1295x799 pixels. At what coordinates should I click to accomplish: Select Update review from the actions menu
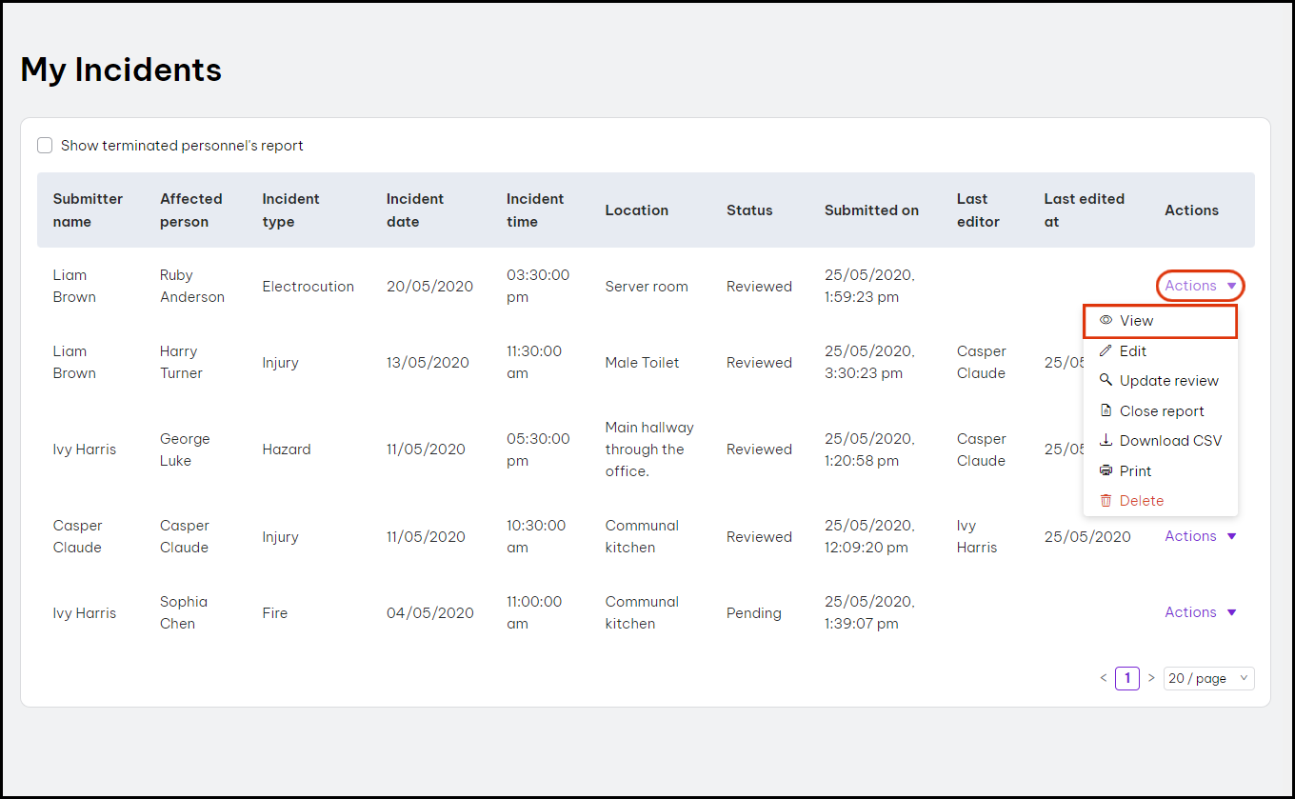pos(1168,381)
